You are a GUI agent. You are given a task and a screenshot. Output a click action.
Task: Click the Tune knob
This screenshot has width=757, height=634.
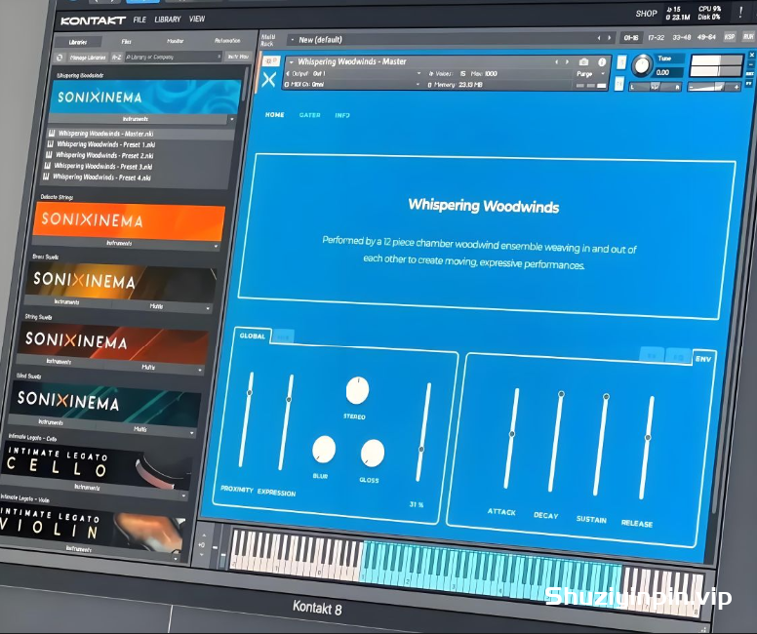[x=642, y=65]
